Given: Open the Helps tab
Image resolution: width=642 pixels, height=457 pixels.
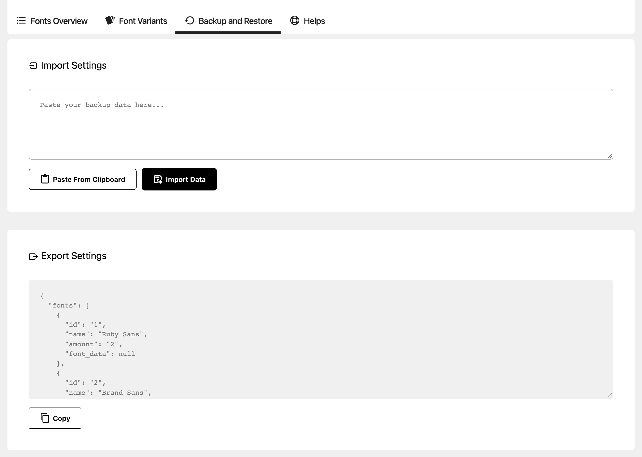Looking at the screenshot, I should [x=307, y=21].
